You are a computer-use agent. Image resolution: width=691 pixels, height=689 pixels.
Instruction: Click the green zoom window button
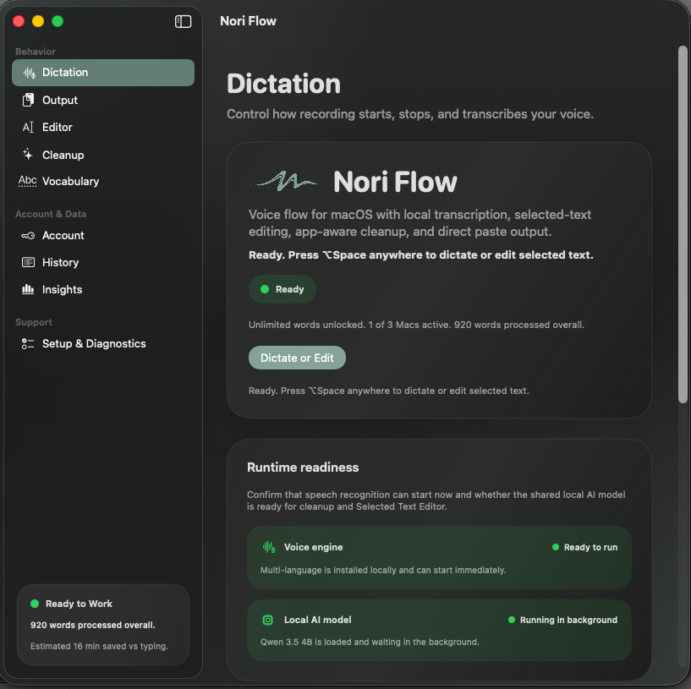58,21
